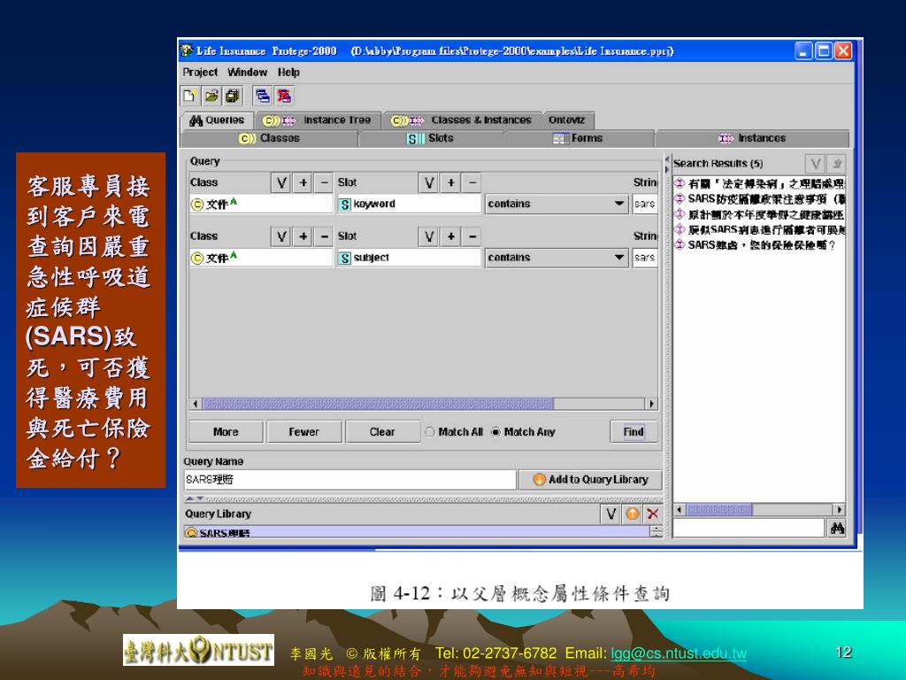Image resolution: width=906 pixels, height=680 pixels.
Task: Open the Instances tab
Action: pyautogui.click(x=752, y=138)
